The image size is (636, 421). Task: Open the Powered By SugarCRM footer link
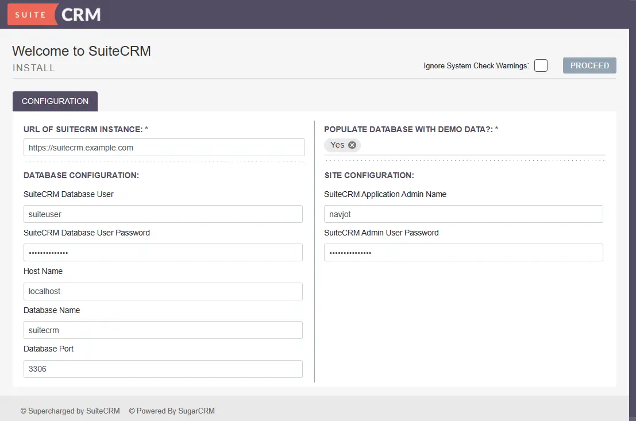[x=172, y=411]
